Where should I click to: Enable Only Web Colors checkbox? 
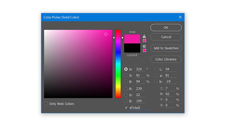click(46, 103)
